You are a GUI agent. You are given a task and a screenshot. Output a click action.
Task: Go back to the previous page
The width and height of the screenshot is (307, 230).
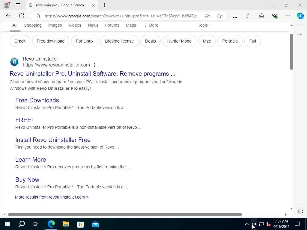pyautogui.click(x=8, y=16)
